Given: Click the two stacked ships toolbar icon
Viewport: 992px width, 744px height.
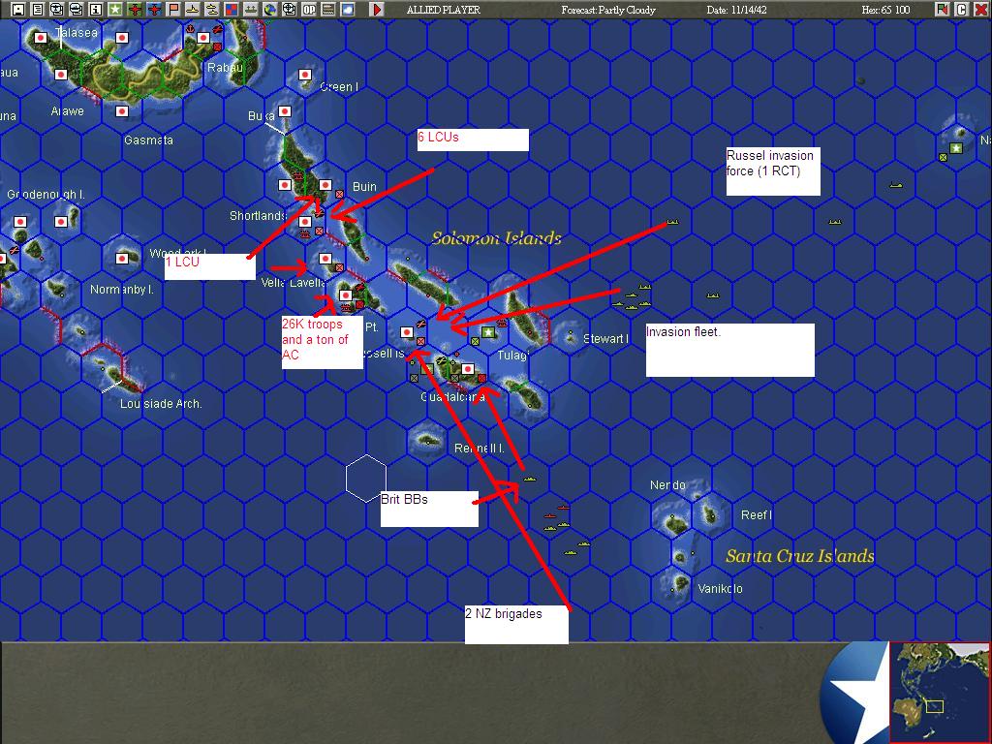Looking at the screenshot, I should tap(212, 10).
